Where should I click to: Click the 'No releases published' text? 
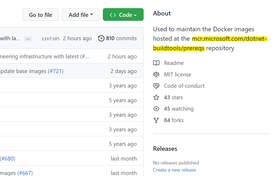pos(176,163)
